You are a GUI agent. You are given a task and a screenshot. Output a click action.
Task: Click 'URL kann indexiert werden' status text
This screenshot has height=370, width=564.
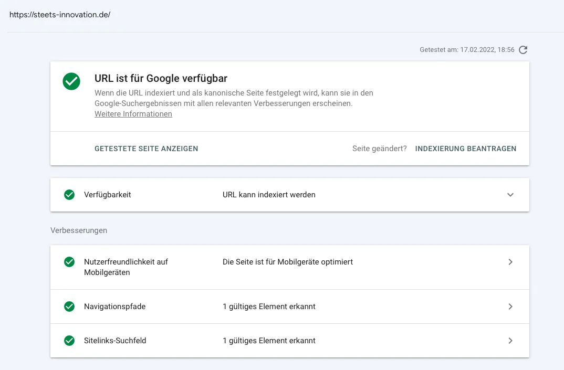(x=269, y=195)
